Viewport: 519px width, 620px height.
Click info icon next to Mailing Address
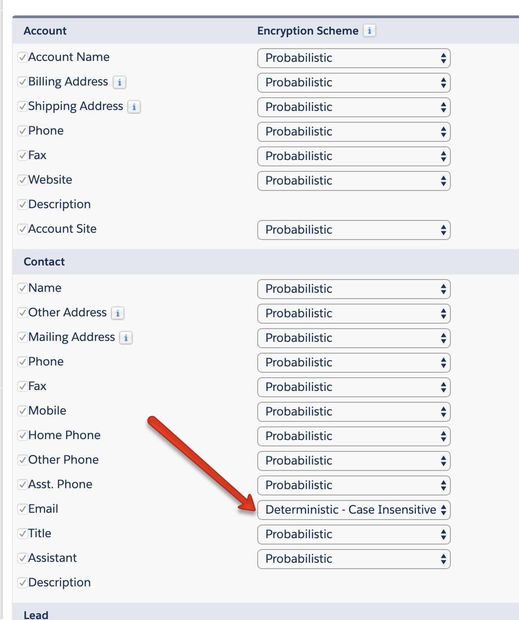click(126, 338)
